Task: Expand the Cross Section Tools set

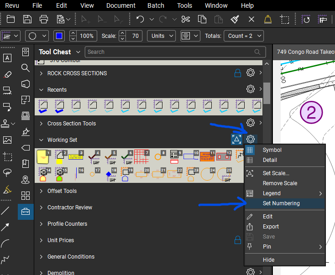Action: [41, 124]
